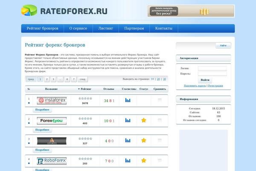Click the Forex4you broker logo
Image resolution: width=256 pixels, height=171 pixels.
52,121
